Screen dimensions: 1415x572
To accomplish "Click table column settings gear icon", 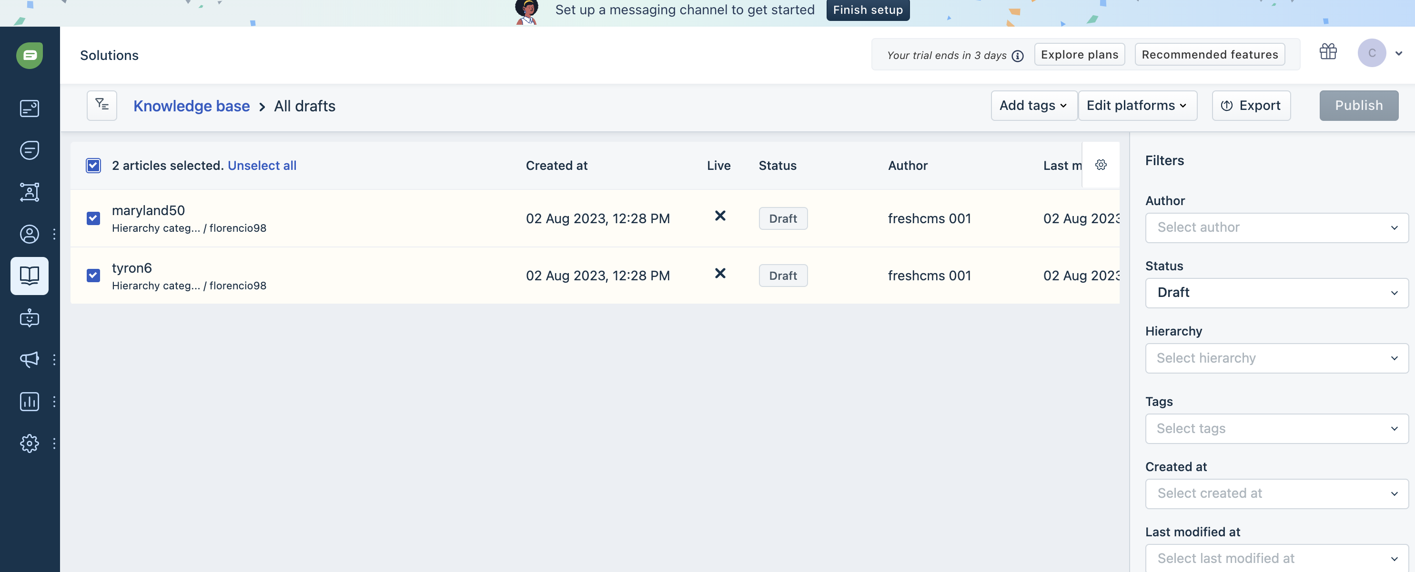I will pos(1100,165).
